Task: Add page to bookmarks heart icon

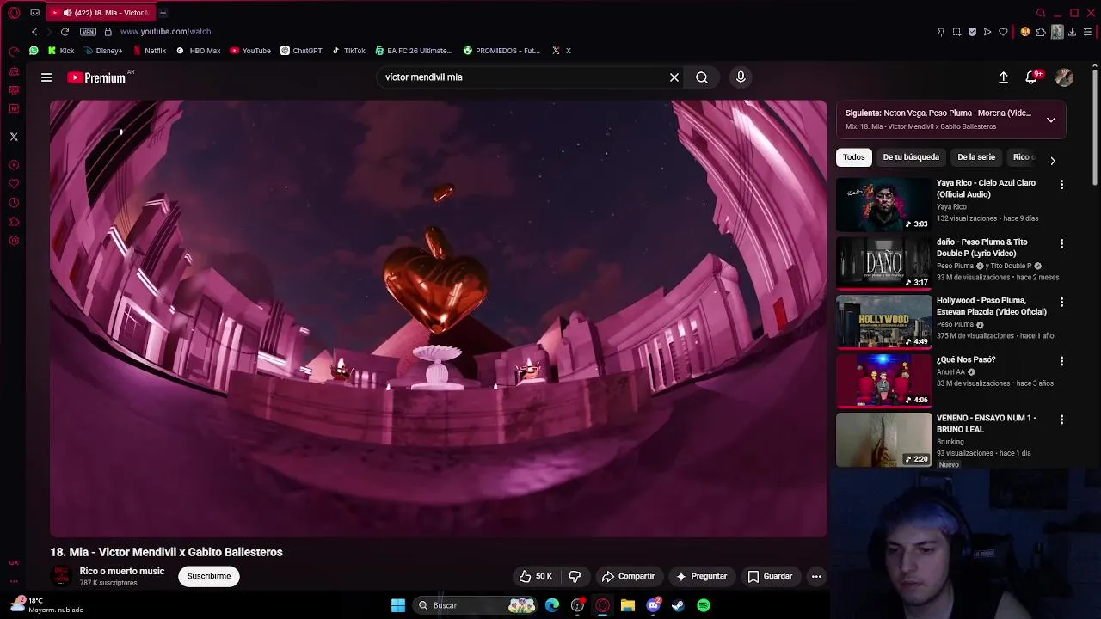Action: [x=1003, y=32]
